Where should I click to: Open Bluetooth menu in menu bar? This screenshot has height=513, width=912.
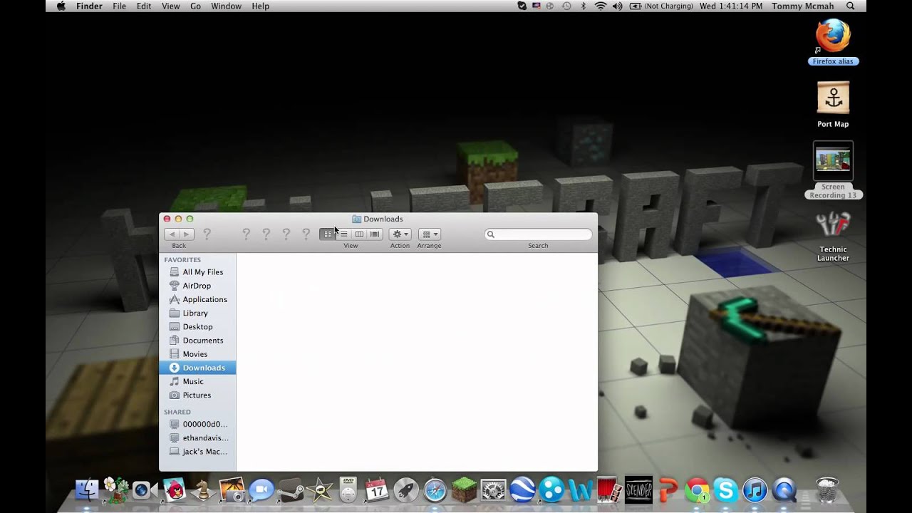point(584,6)
